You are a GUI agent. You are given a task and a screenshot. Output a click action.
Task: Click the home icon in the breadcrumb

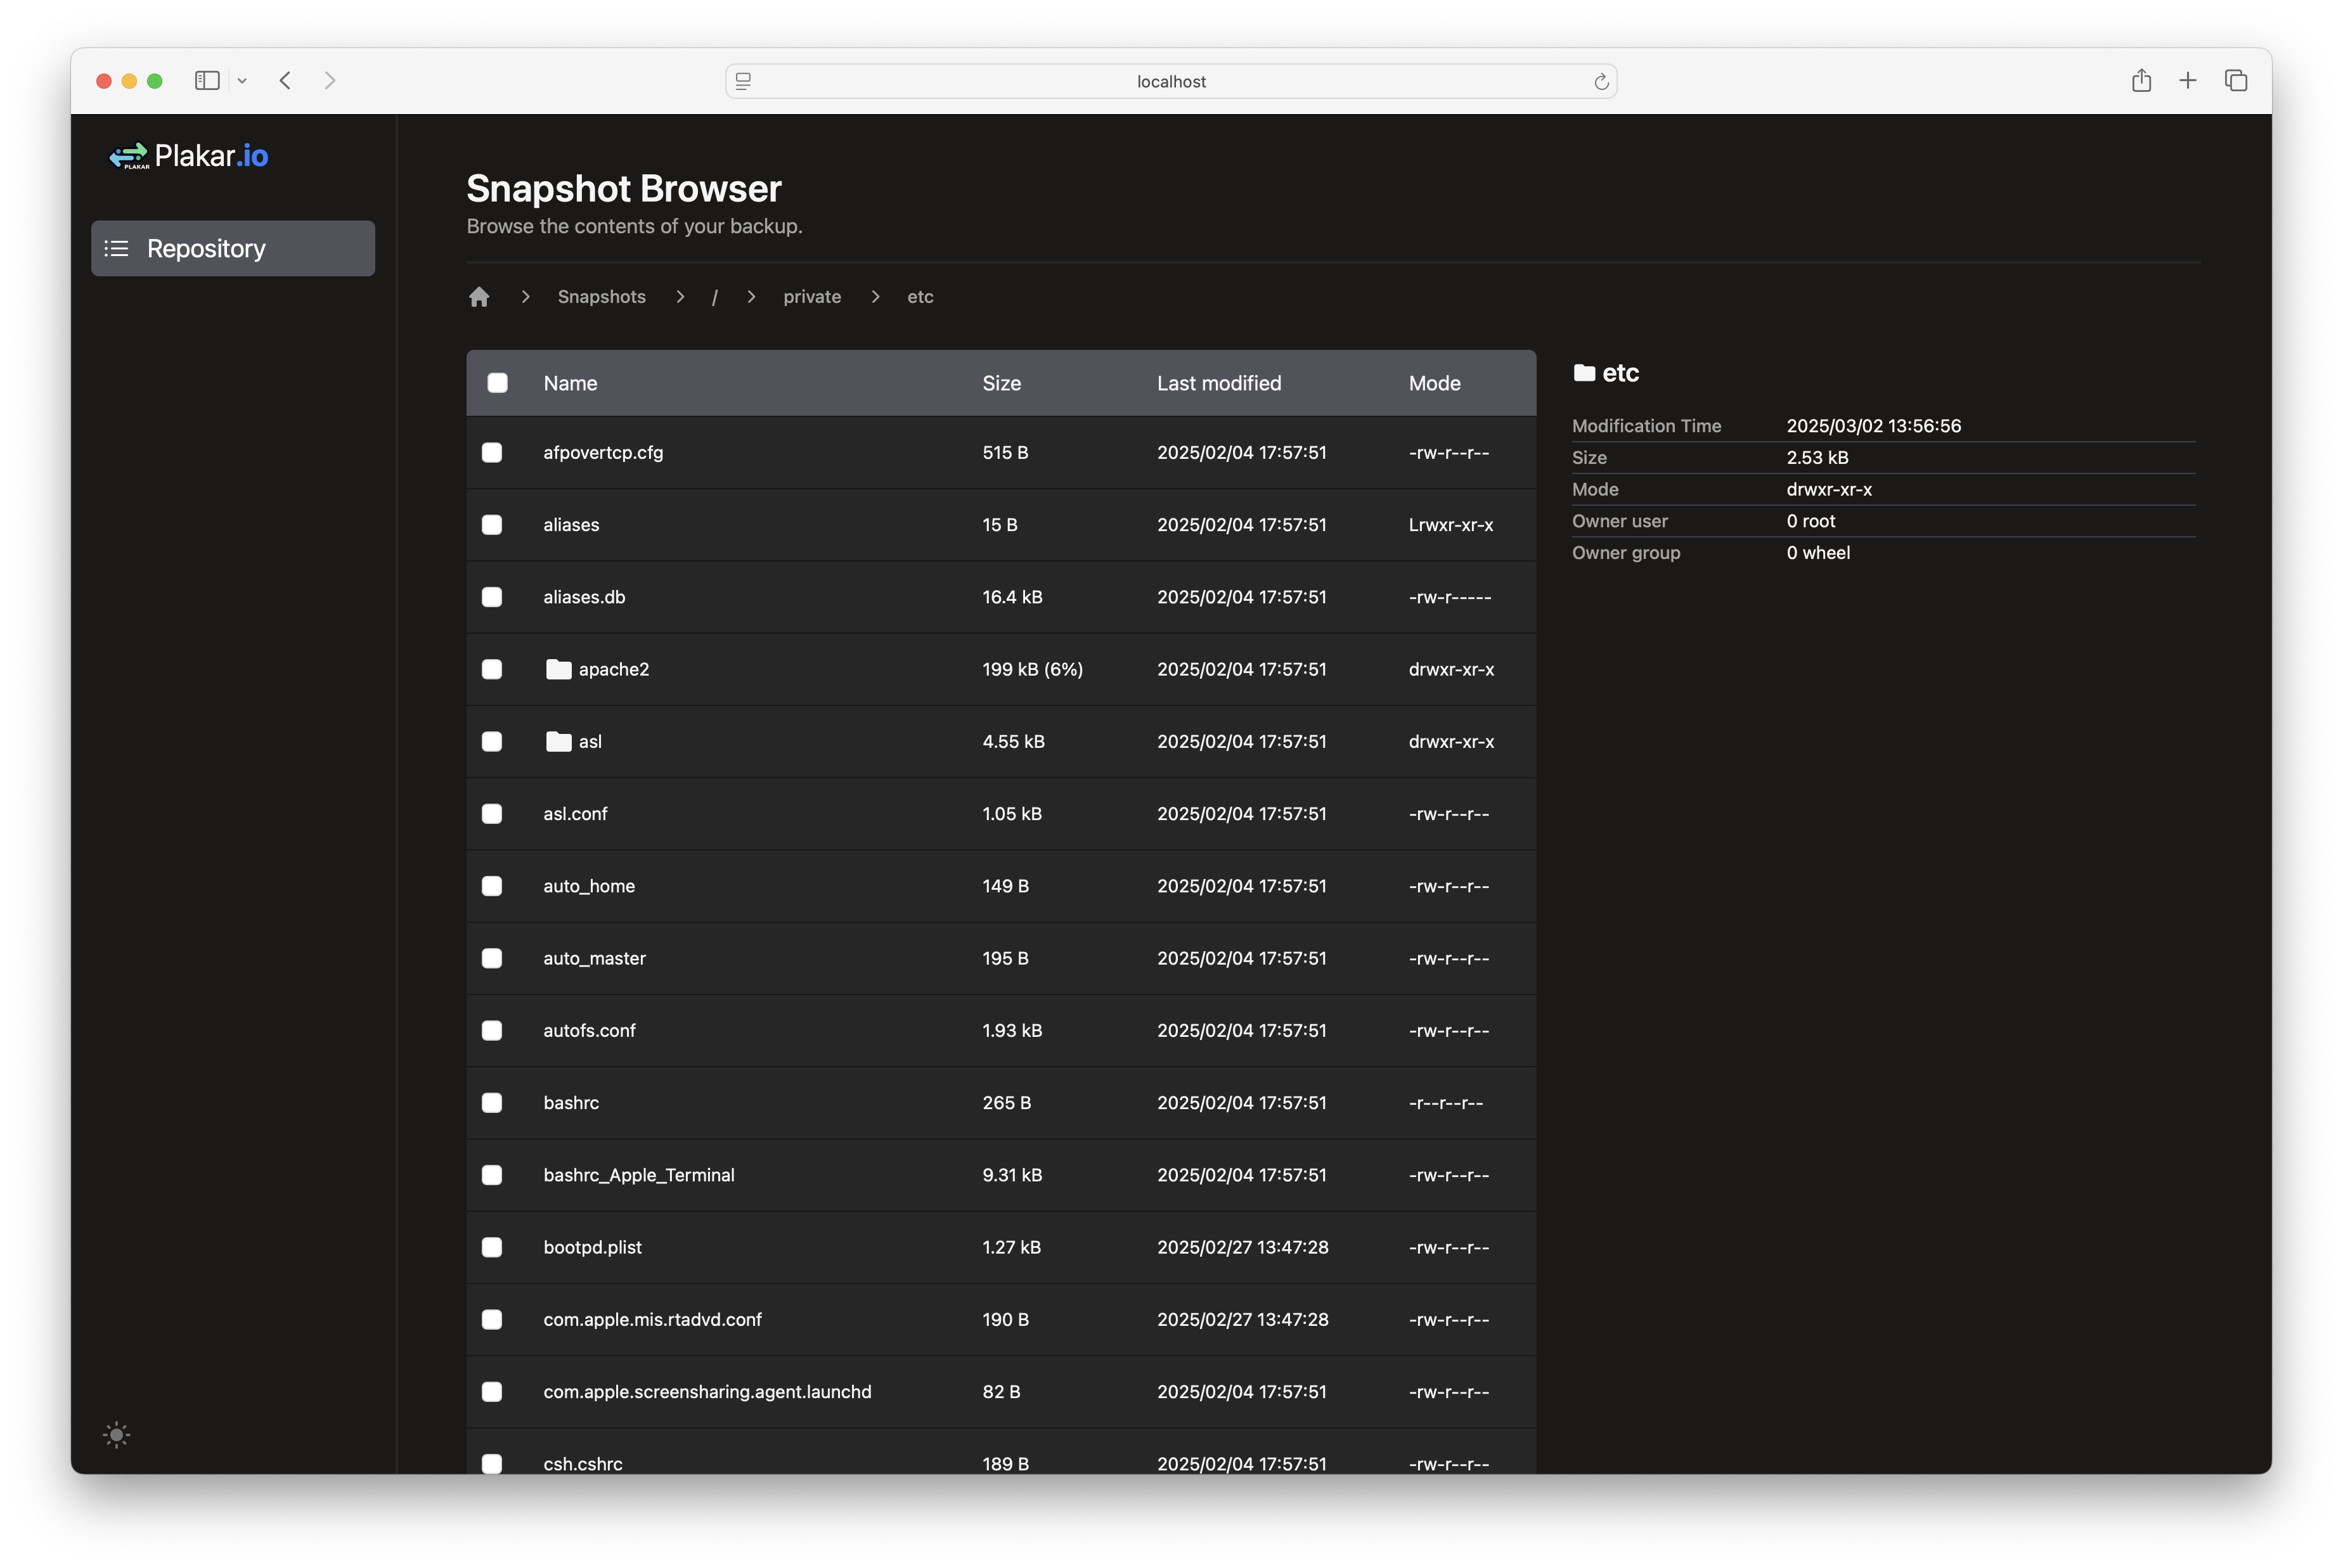479,296
